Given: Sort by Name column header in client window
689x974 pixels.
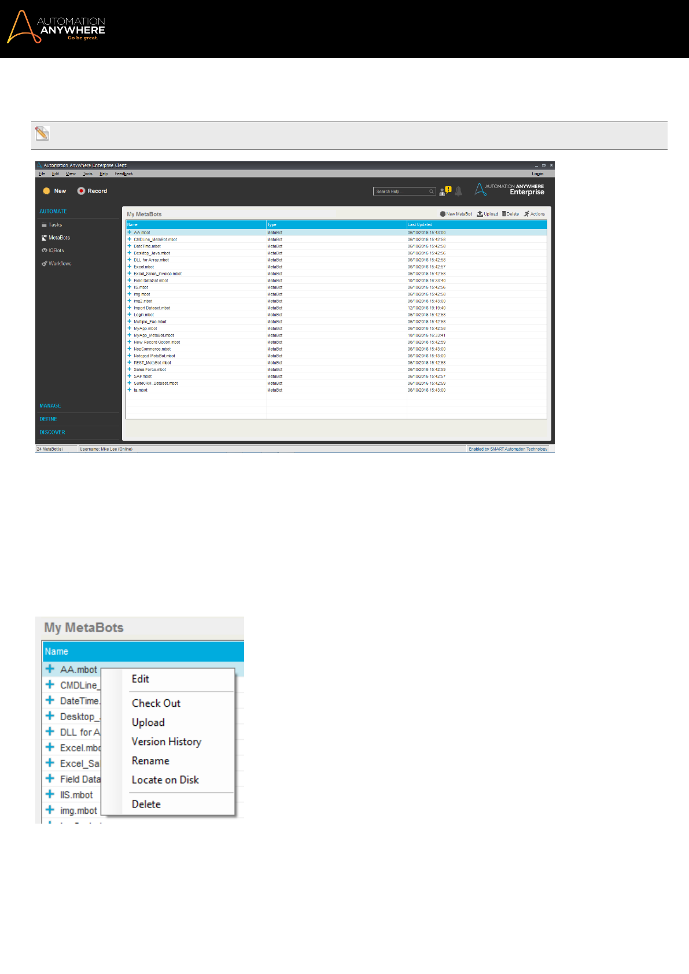Looking at the screenshot, I should (196, 224).
